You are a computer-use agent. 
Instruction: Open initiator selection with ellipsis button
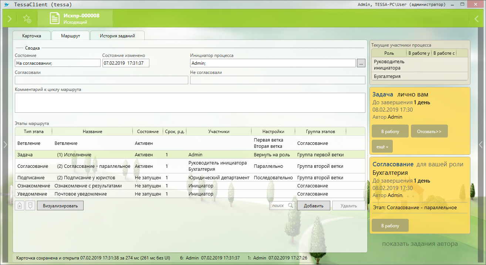point(361,63)
